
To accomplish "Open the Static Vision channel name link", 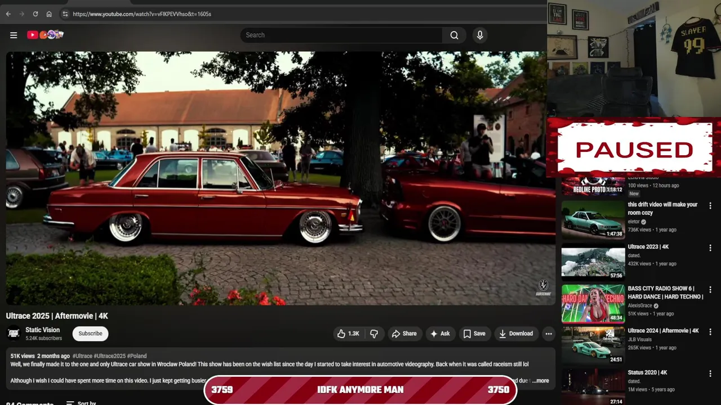I will (x=42, y=330).
